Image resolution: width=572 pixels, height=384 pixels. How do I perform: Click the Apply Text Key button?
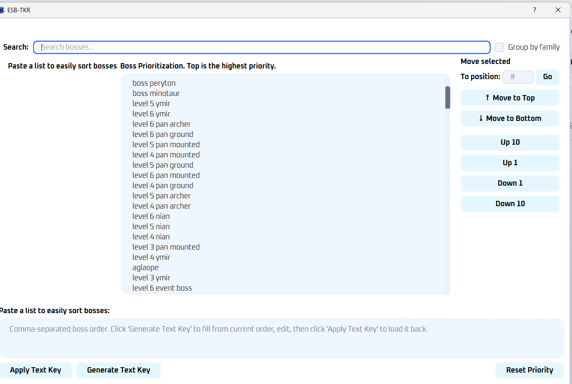click(36, 370)
